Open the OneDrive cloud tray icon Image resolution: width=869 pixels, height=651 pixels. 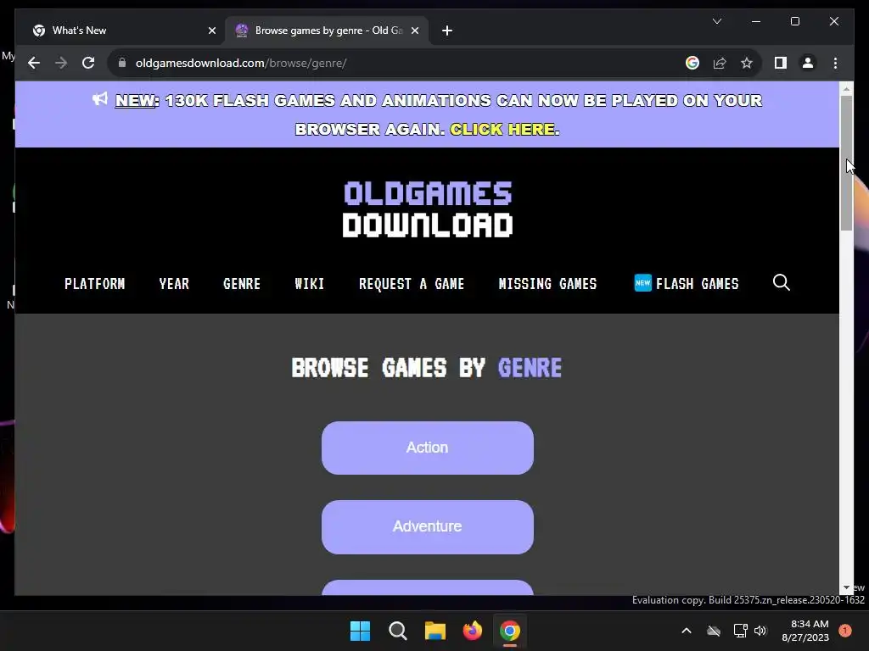coord(714,631)
